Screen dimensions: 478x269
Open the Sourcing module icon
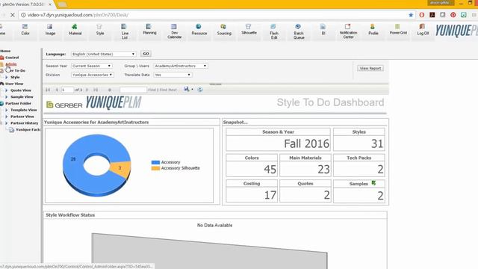pos(224,30)
